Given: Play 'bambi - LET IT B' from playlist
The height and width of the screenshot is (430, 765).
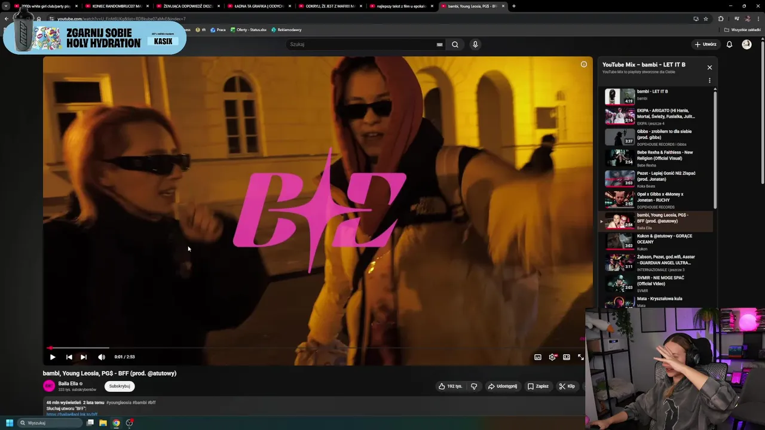Looking at the screenshot, I should click(x=656, y=96).
